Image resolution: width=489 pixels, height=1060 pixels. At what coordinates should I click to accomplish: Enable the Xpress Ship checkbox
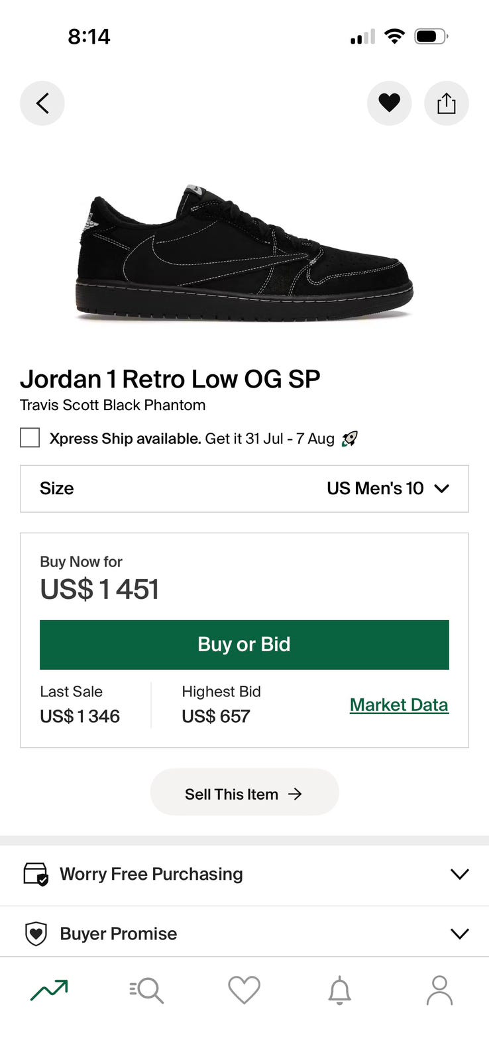[30, 438]
